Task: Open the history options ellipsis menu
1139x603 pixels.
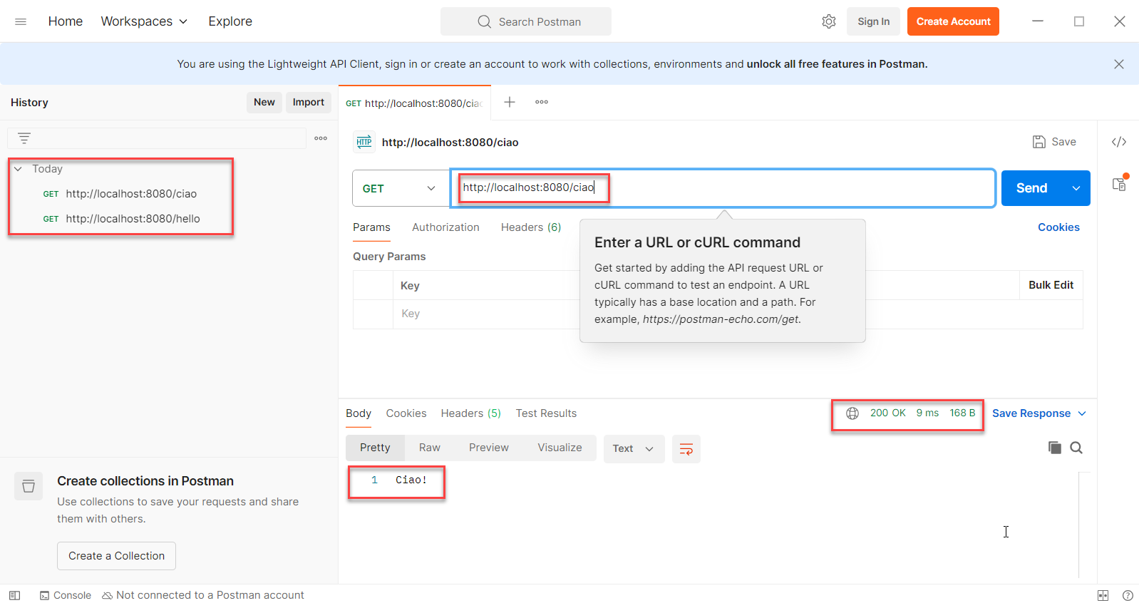Action: tap(321, 138)
